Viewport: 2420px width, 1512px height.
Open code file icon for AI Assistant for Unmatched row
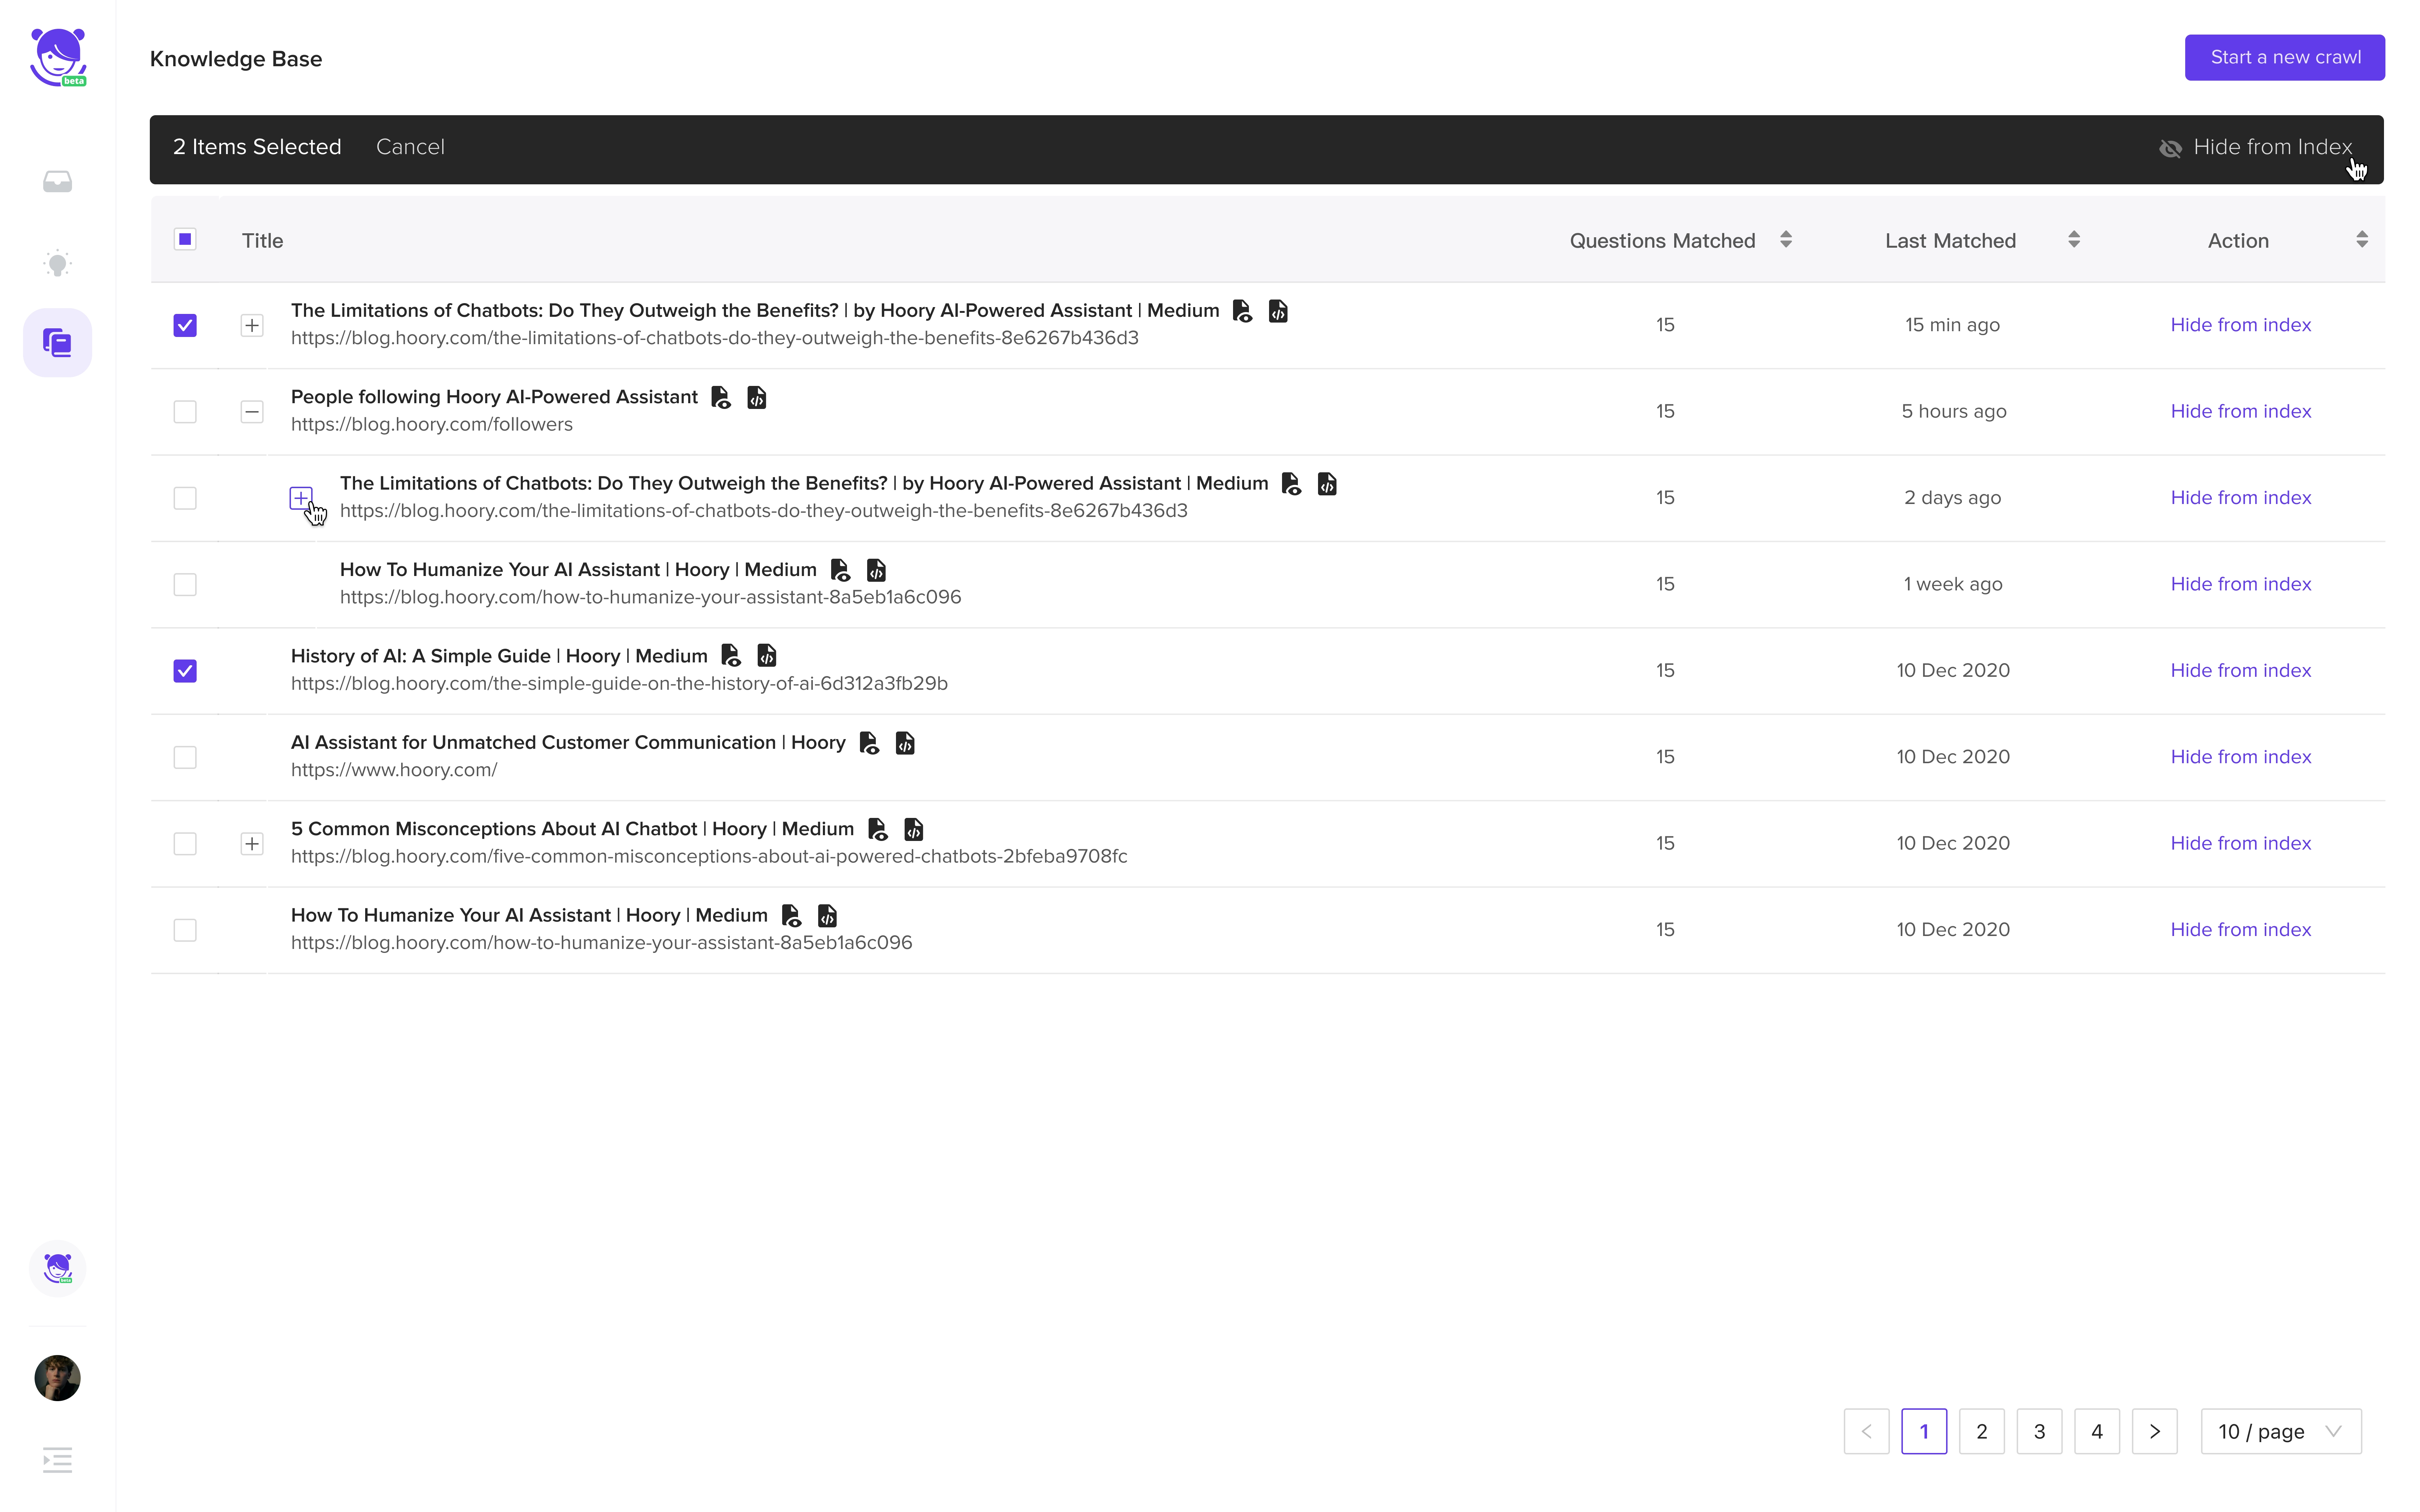tap(905, 743)
